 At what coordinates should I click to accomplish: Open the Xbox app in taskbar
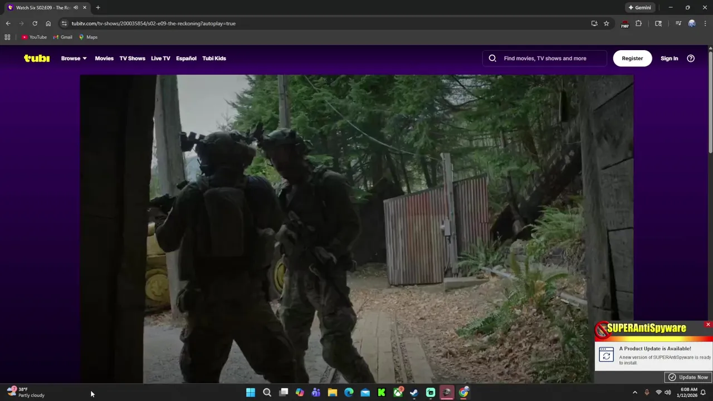point(398,393)
